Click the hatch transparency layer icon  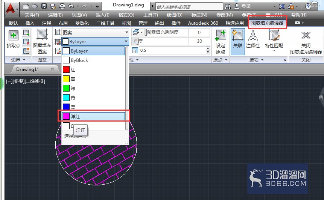(136, 32)
